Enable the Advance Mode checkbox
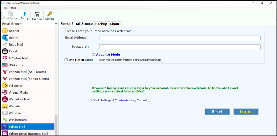The image size is (277, 136). [x=93, y=55]
